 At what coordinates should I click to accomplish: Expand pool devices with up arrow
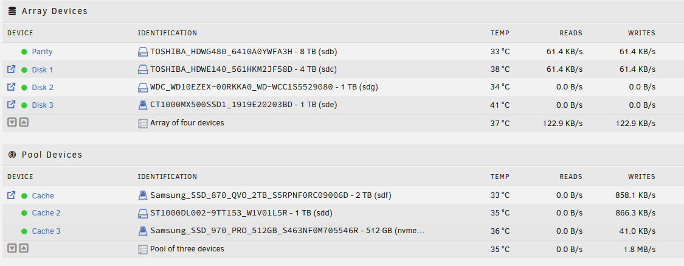(x=23, y=248)
